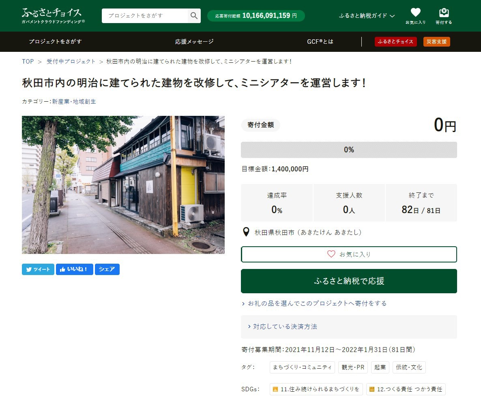Click the Facebook share button
Screen dimensions: 481x401
pos(107,269)
